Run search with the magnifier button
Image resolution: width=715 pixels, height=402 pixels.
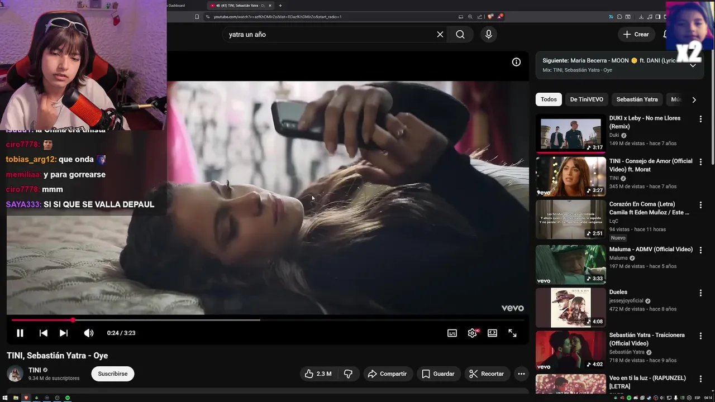pyautogui.click(x=460, y=35)
